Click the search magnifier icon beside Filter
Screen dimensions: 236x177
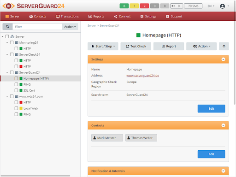click(7, 27)
